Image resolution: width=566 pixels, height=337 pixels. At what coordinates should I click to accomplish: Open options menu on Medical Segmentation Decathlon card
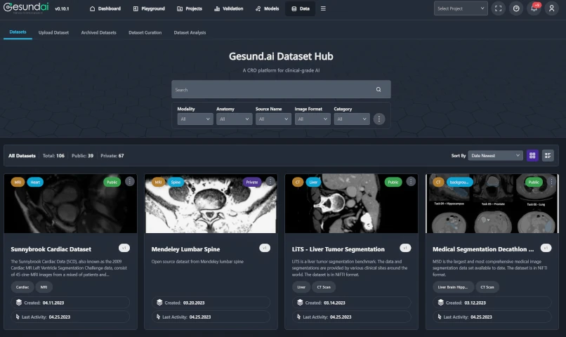click(x=551, y=182)
